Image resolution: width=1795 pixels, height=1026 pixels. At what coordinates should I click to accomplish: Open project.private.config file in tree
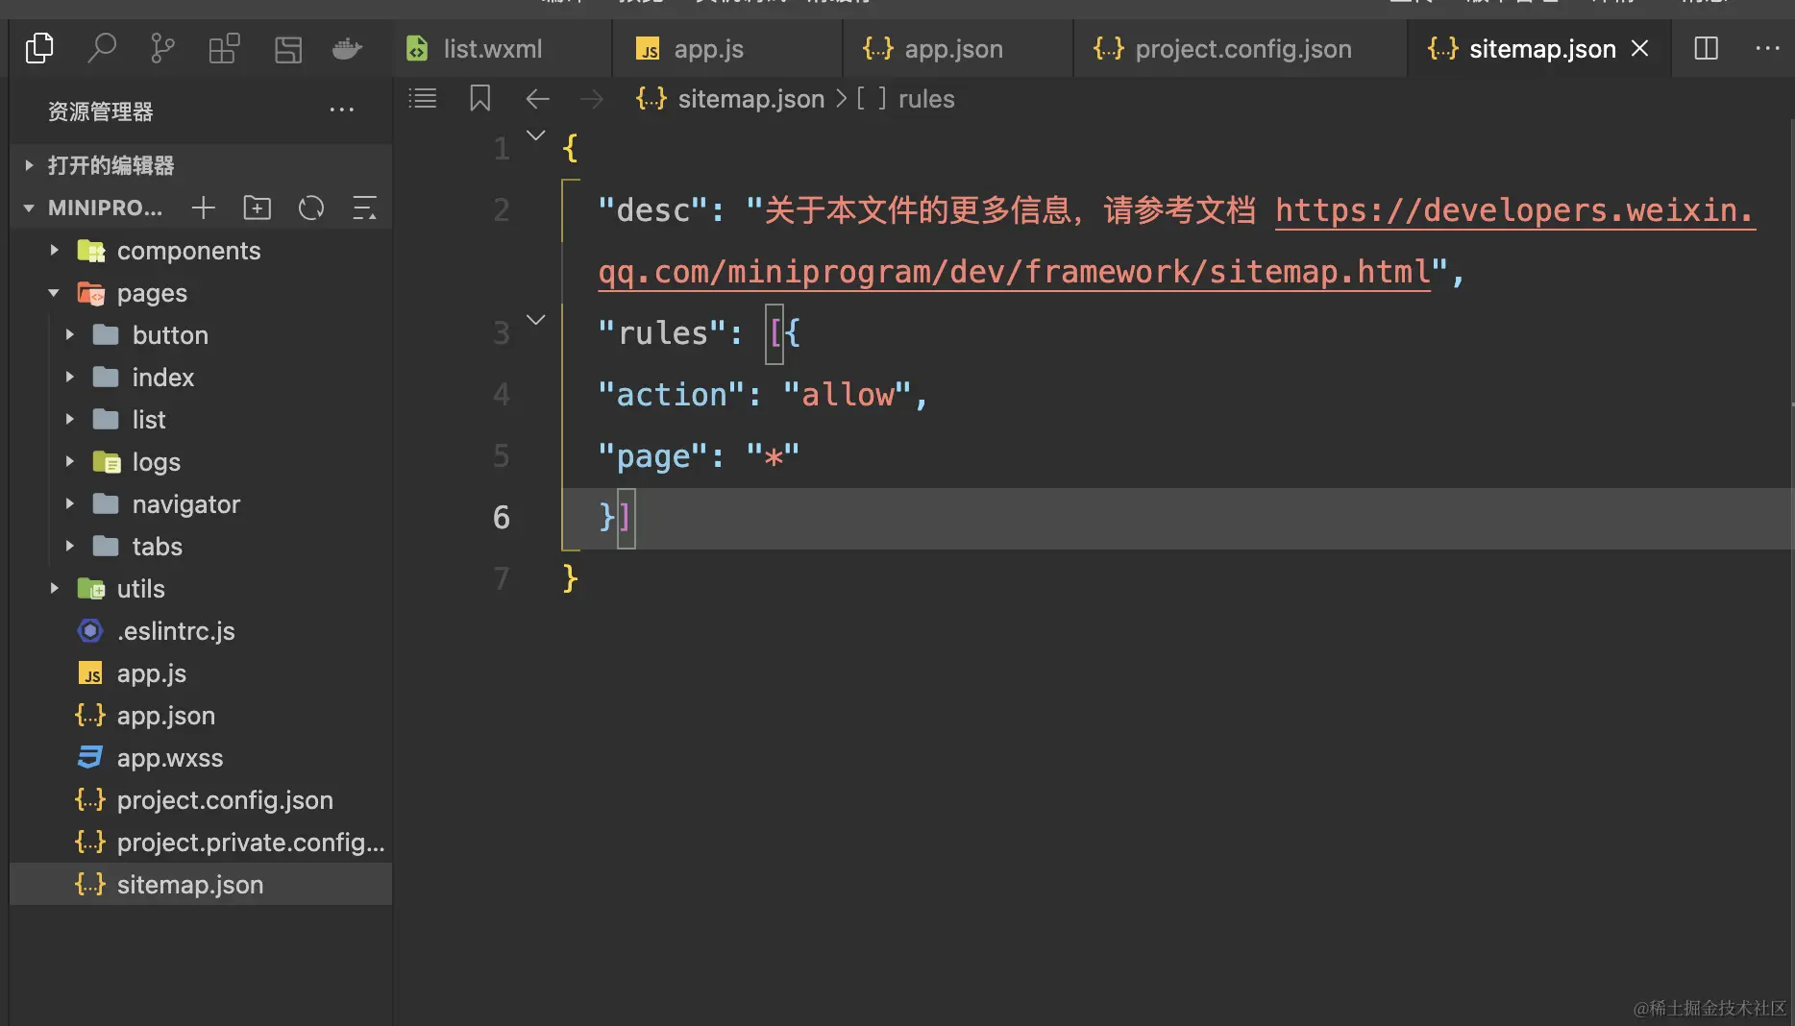click(201, 842)
